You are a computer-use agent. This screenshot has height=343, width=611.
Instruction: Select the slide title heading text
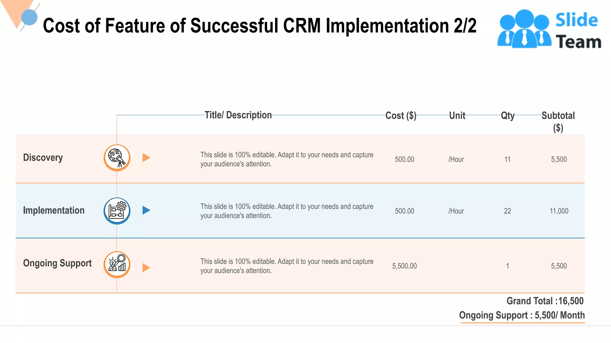pyautogui.click(x=260, y=26)
